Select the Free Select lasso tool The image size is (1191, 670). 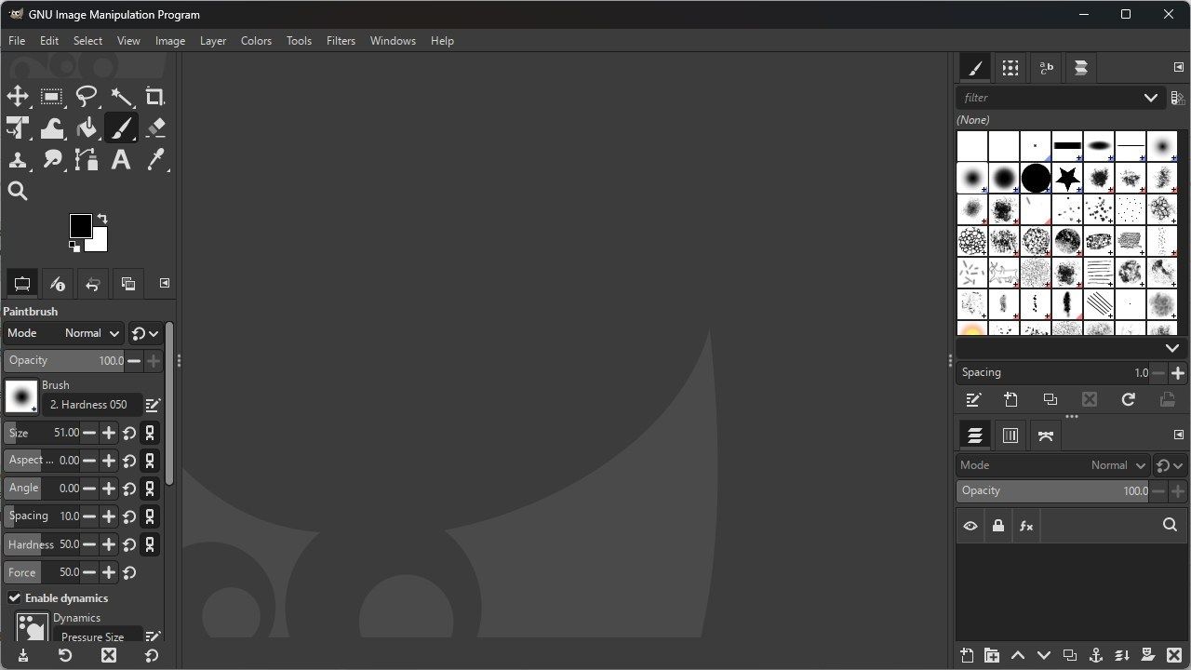(87, 97)
